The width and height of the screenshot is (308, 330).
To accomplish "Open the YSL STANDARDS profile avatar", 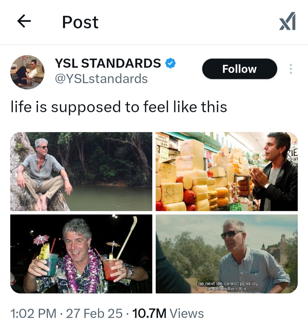I will (x=27, y=72).
